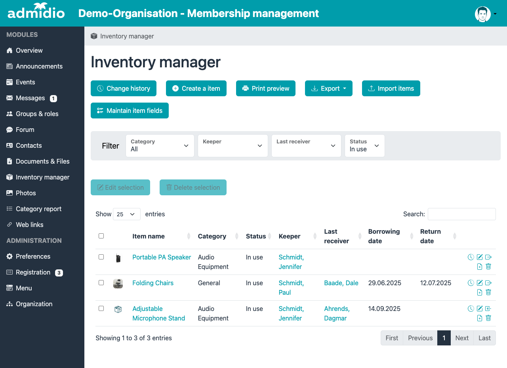Open the Messages module
Image resolution: width=507 pixels, height=368 pixels.
(x=30, y=98)
